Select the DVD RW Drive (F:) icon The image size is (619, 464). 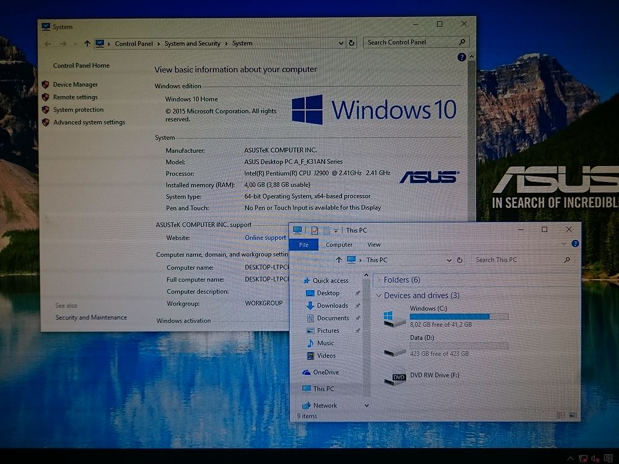coord(395,378)
